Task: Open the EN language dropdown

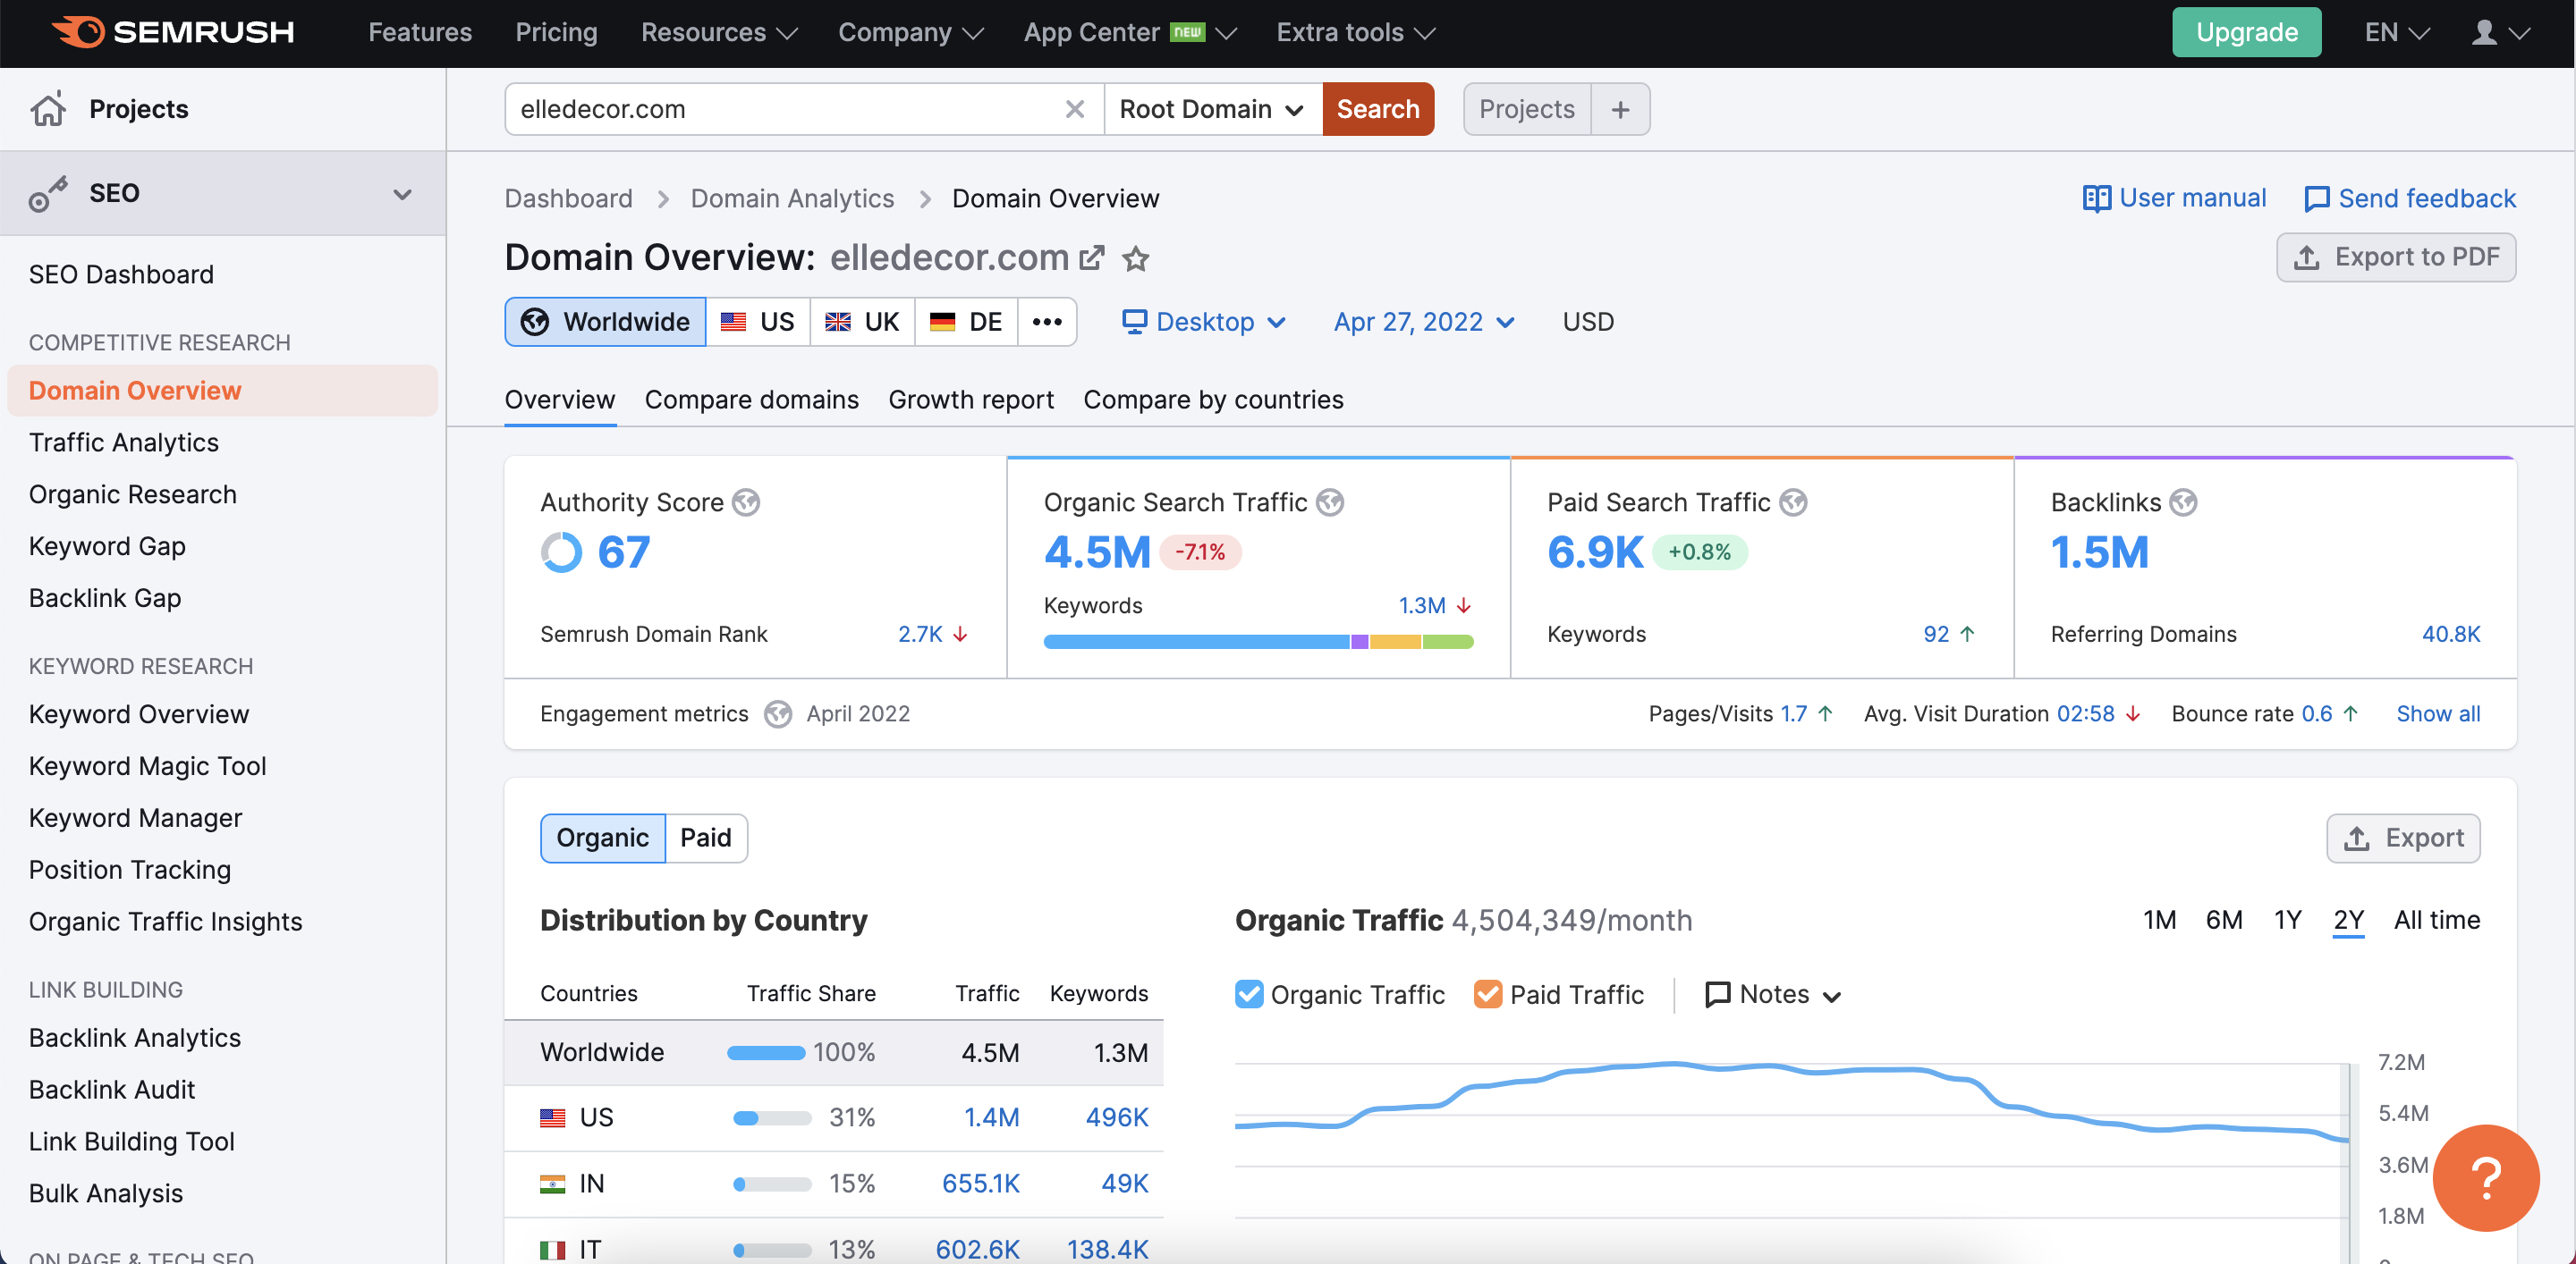Action: (x=2396, y=33)
